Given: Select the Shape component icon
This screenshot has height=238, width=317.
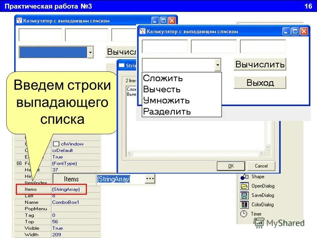Looking at the screenshot, I should (244, 177).
